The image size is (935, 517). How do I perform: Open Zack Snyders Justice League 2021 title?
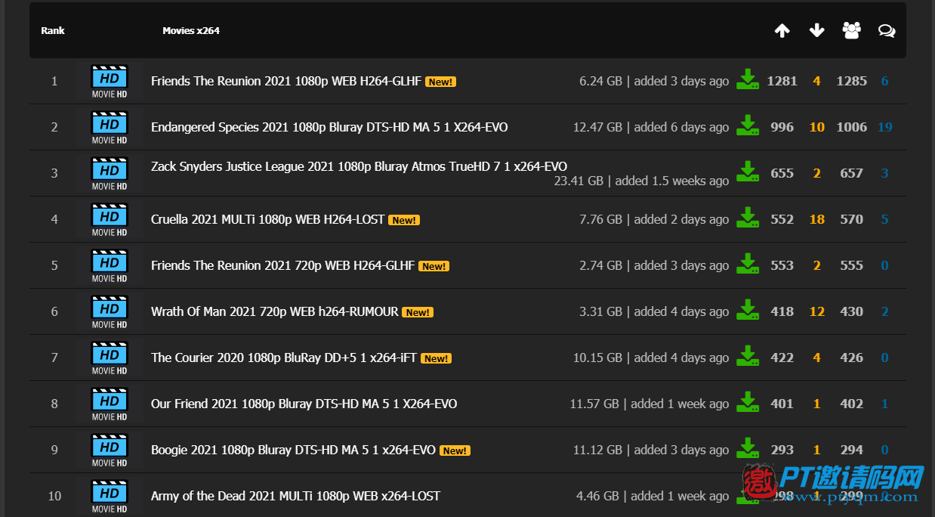(359, 166)
